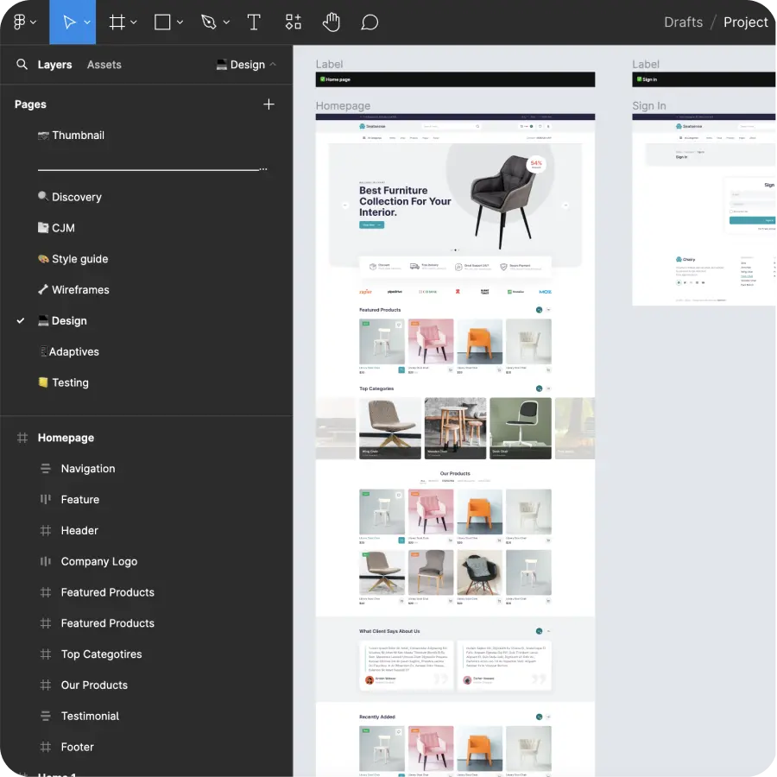
Task: Select the Move tool
Action: [69, 22]
